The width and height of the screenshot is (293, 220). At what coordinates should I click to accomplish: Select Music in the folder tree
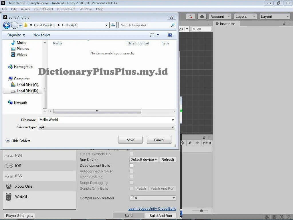[19, 43]
